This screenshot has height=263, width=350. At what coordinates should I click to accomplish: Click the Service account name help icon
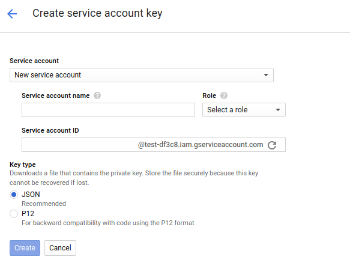(x=97, y=95)
